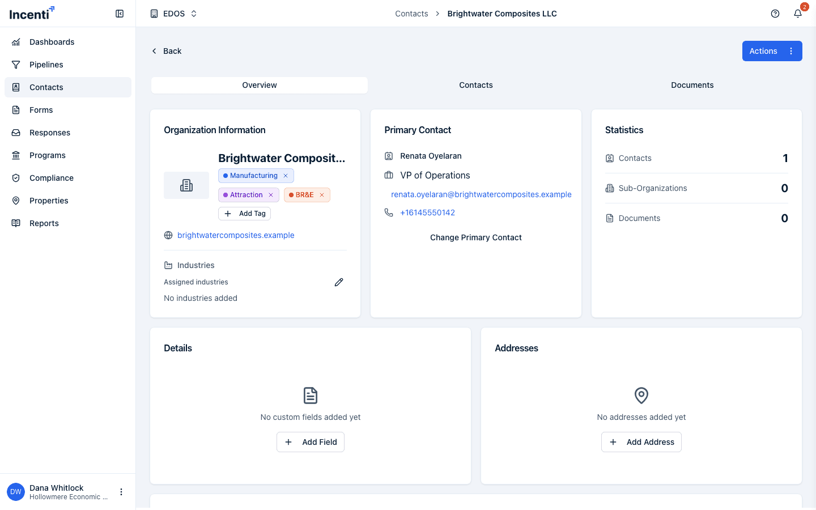This screenshot has height=510, width=816.
Task: Click the "Hollowmere Economic ..." organization text
Action: [x=69, y=497]
